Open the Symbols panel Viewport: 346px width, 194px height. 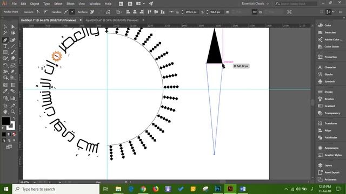point(329,81)
